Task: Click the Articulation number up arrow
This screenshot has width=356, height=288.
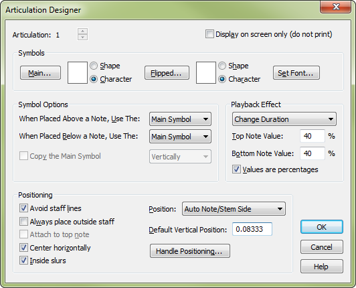Action: coord(82,31)
